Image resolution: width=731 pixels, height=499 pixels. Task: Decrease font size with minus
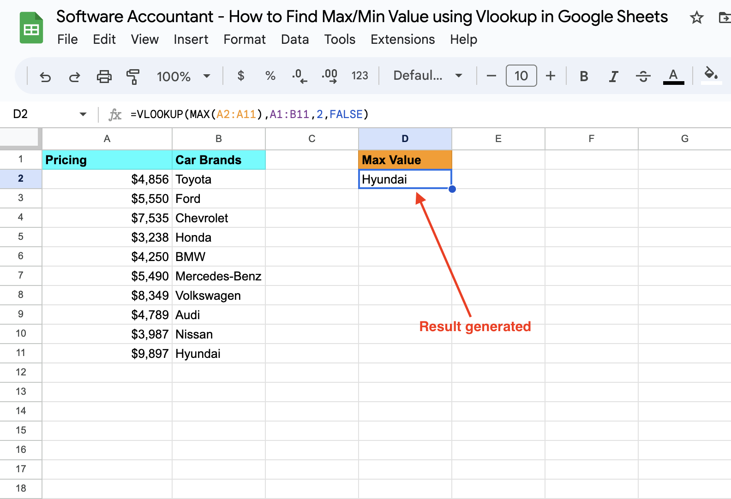[x=491, y=76]
